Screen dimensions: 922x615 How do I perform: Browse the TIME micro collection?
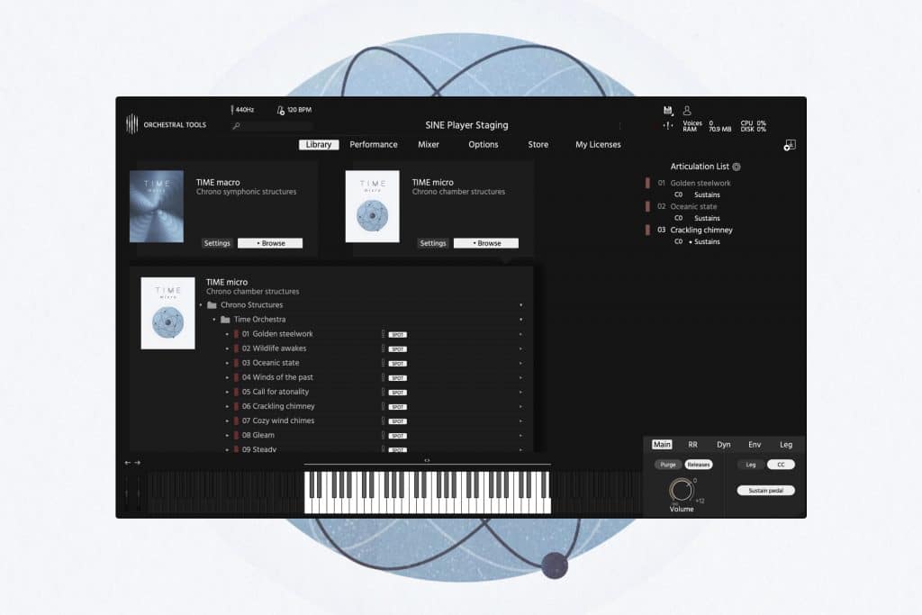(x=486, y=243)
